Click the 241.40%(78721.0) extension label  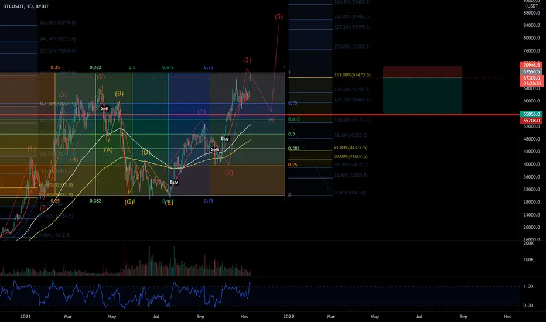tap(57, 39)
